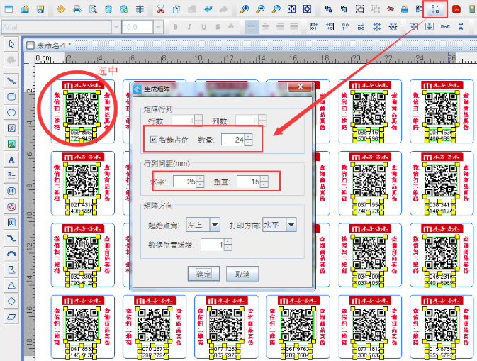Select the cut scissors icon
477x361 pixels.
tap(161, 9)
